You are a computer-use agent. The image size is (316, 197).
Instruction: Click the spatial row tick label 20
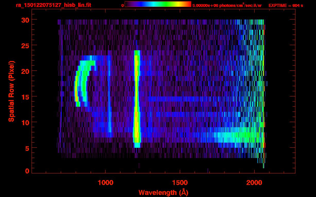coord(25,71)
